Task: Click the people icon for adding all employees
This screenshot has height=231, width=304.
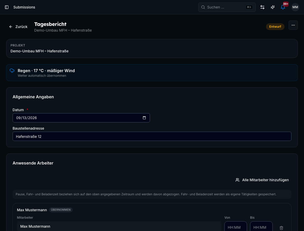Action: coord(237,180)
